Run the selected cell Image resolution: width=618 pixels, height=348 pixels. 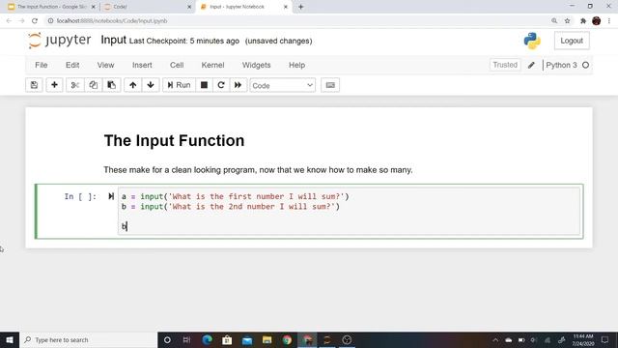(x=179, y=85)
